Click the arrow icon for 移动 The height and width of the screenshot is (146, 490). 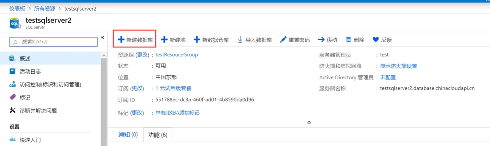point(321,40)
